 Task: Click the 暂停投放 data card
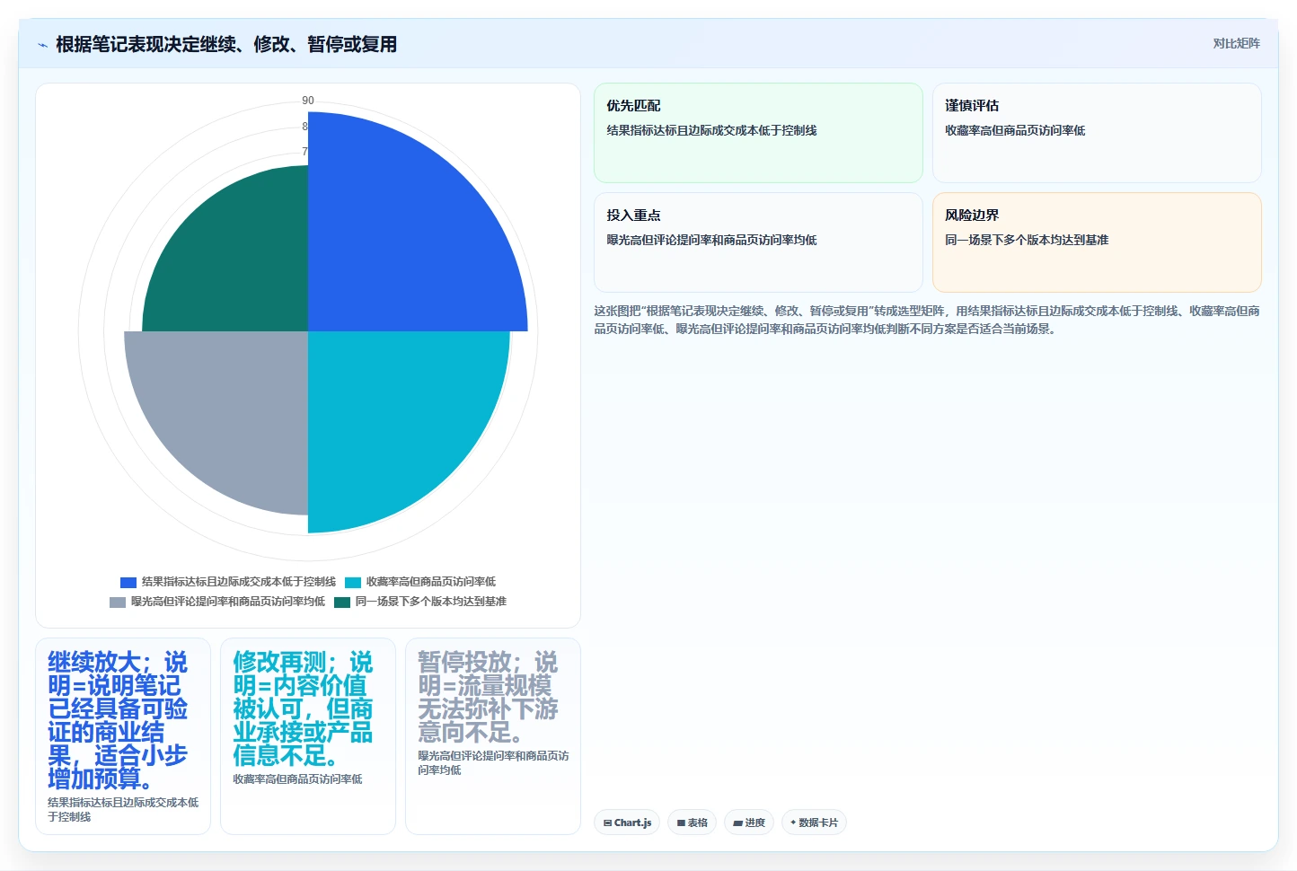(x=493, y=736)
